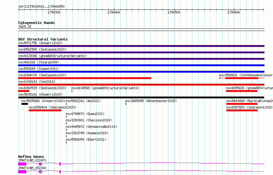Select the blue tick mark under esv3665495
Screen dimensions: 273x175
[x=126, y=104]
